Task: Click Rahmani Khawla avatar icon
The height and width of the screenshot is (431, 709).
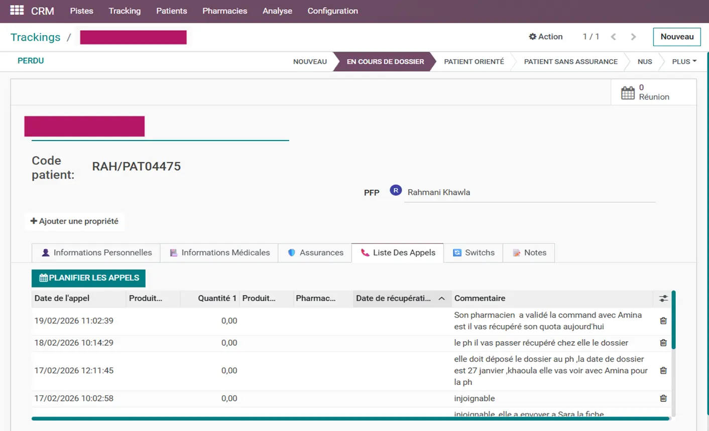Action: (x=396, y=191)
